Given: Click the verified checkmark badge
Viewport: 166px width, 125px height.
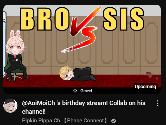Looking at the screenshot, I should 114,121.
